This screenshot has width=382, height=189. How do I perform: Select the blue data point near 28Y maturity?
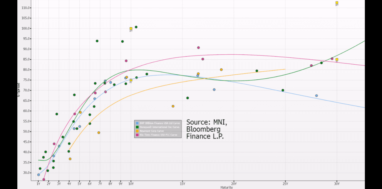(316, 96)
